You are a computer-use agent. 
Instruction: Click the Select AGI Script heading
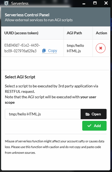[x=20, y=77]
